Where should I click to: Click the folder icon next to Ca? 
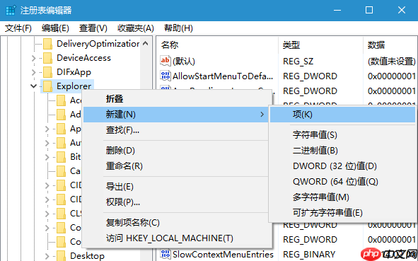click(61, 171)
